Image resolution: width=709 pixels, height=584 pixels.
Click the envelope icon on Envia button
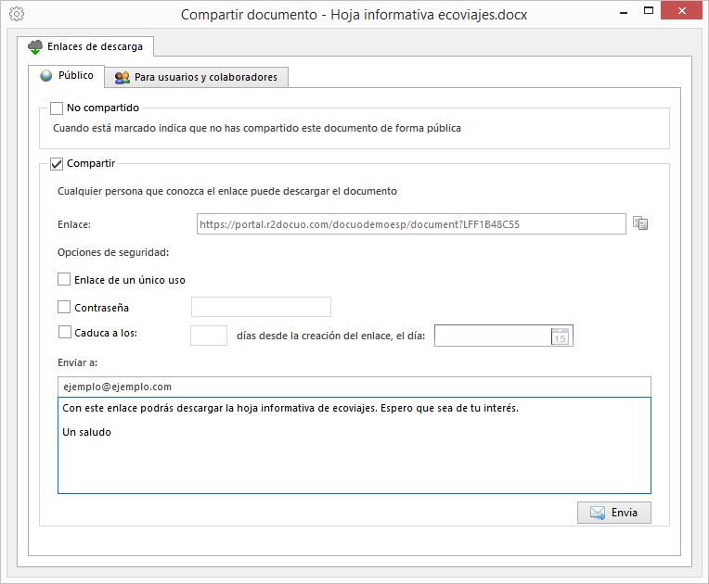pyautogui.click(x=598, y=513)
